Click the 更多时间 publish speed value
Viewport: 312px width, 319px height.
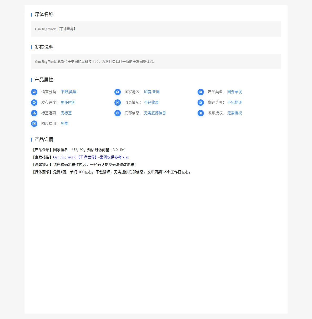point(68,103)
